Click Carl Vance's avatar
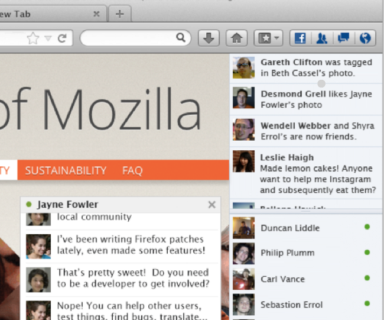The width and height of the screenshot is (384, 320). (243, 279)
